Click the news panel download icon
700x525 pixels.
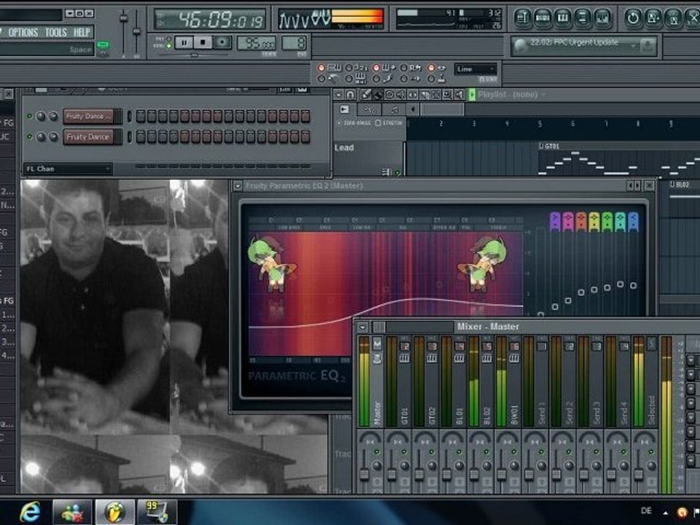(x=647, y=45)
